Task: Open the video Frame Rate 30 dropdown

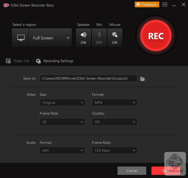Action: (62, 122)
